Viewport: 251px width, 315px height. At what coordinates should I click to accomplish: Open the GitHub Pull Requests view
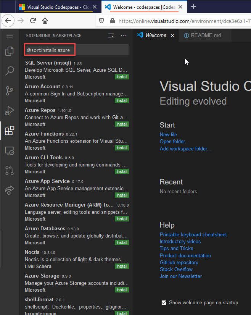pos(10,170)
